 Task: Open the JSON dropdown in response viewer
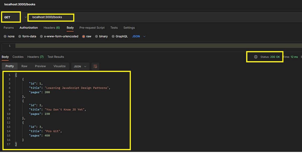pos(80,66)
